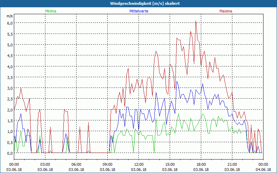Click the m/s unit label
This screenshot has width=277, height=173.
coord(10,16)
